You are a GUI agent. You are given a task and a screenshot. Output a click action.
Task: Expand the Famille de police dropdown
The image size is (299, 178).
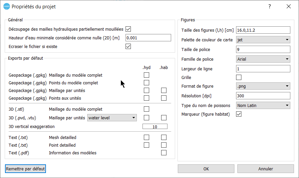coord(263,59)
